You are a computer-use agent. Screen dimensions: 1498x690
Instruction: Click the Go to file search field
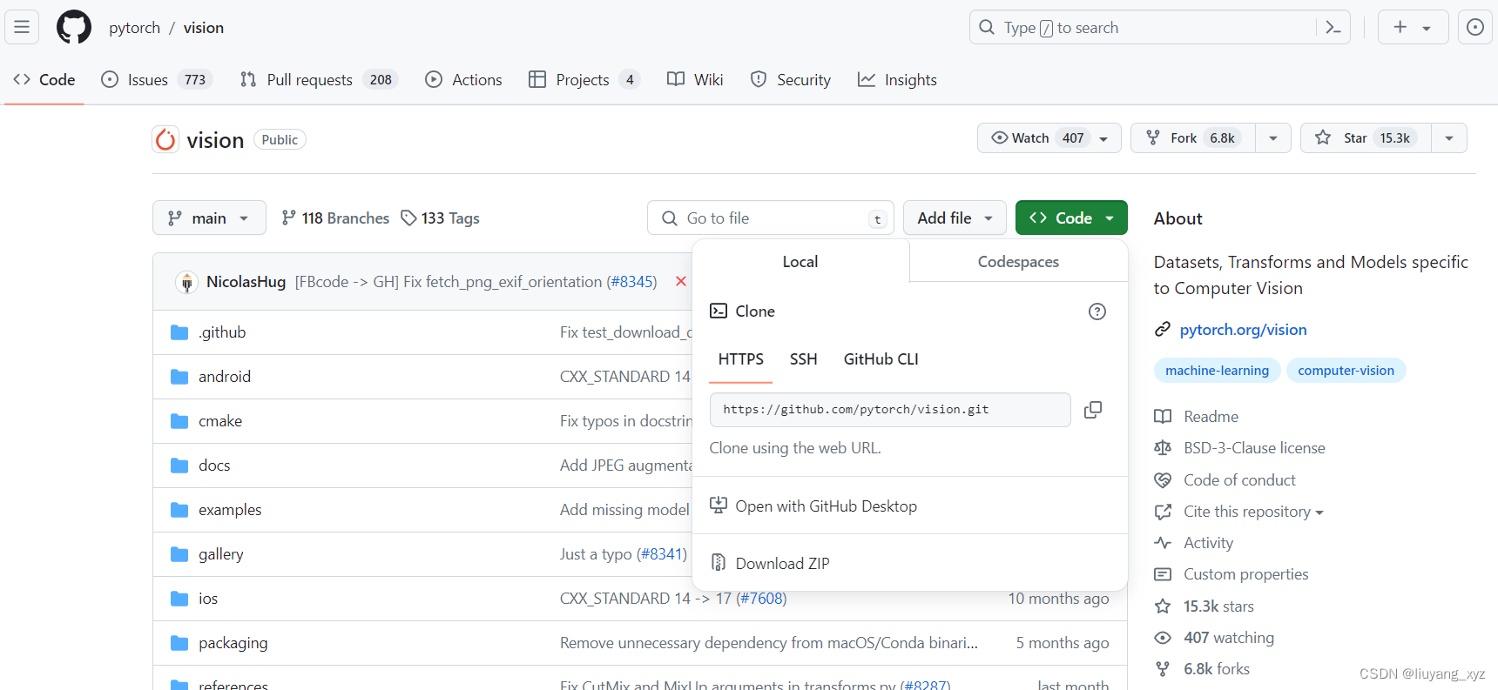click(771, 218)
